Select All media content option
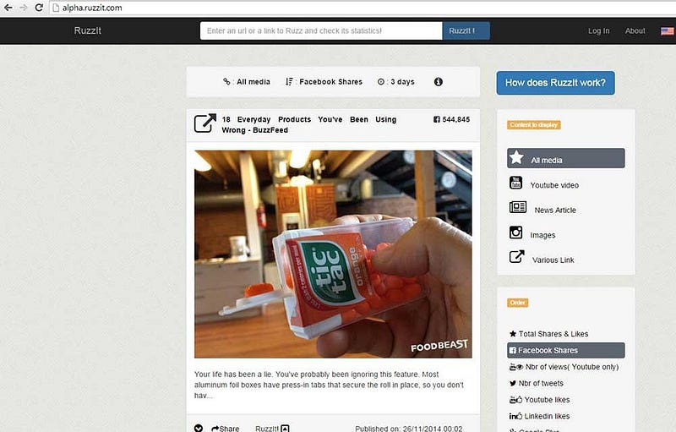 565,158
